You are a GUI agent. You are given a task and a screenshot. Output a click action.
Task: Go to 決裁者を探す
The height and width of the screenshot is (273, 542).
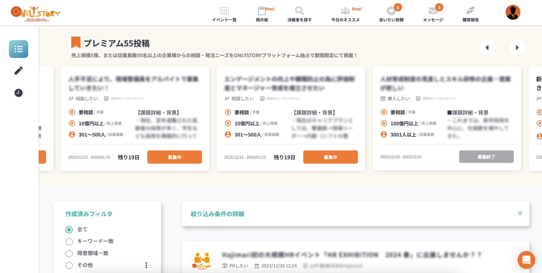[300, 14]
